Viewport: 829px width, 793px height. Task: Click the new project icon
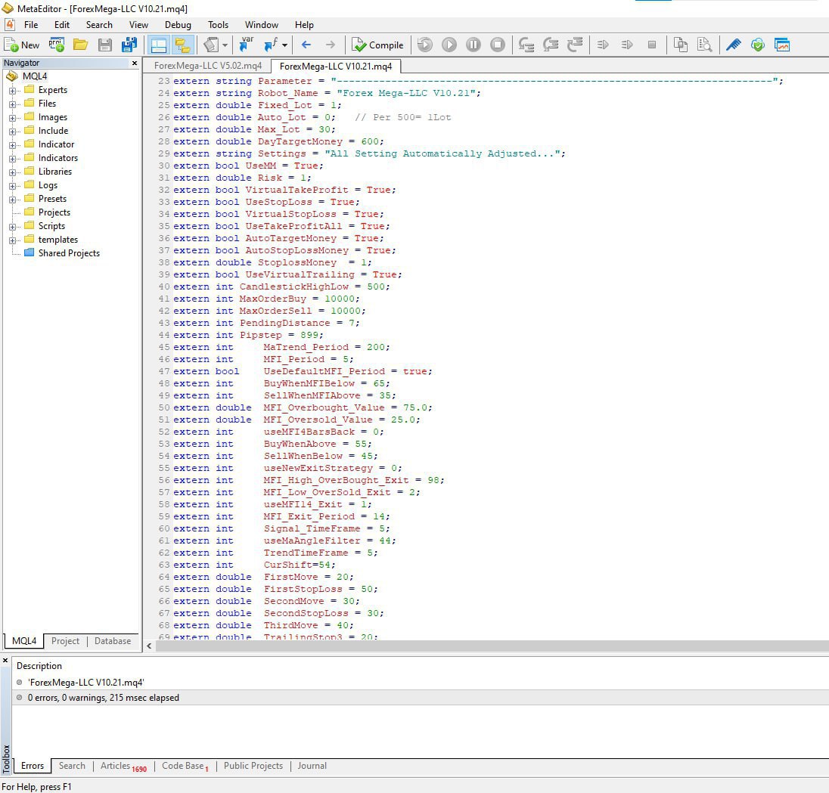57,45
